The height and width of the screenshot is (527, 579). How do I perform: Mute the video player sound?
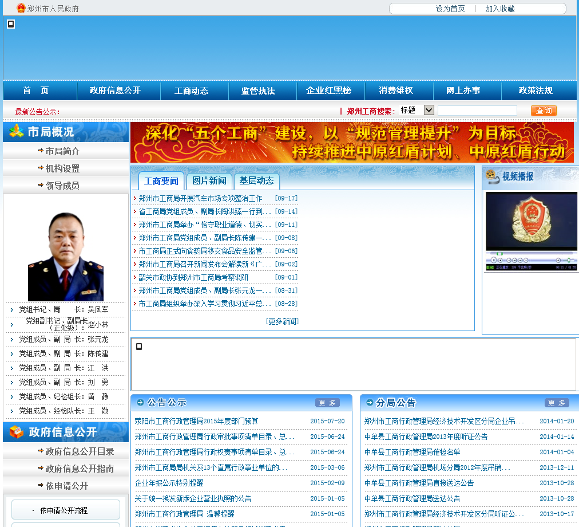point(558,261)
